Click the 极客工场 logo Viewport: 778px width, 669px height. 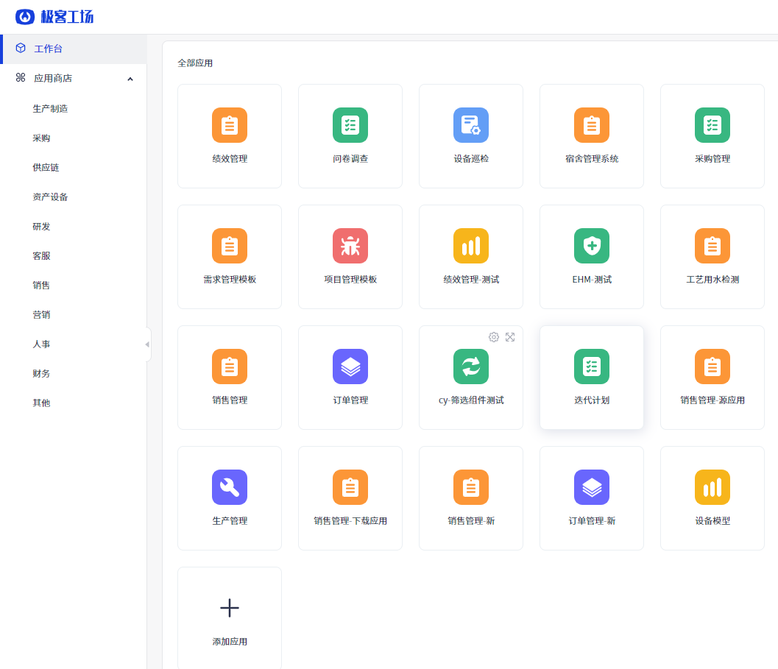pos(54,16)
